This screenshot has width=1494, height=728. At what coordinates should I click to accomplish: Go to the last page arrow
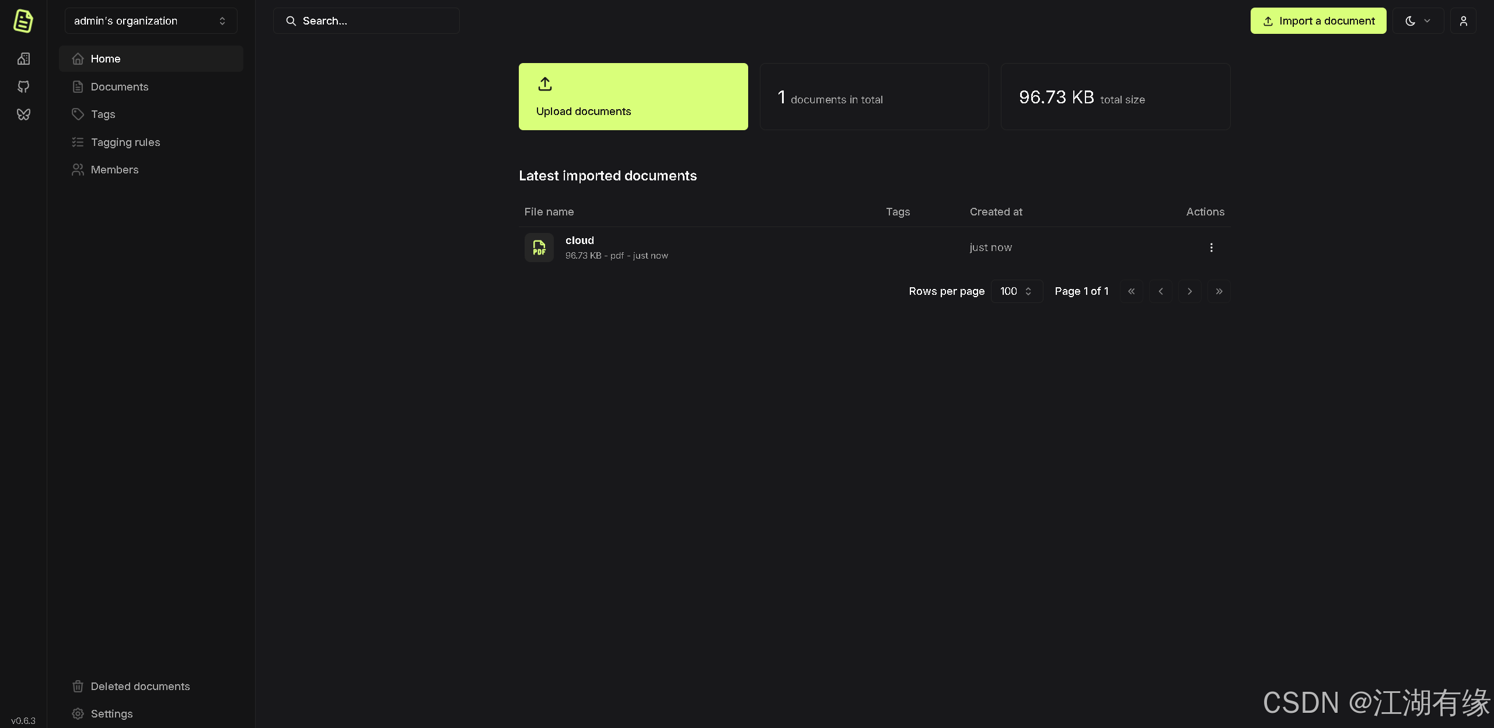coord(1219,291)
